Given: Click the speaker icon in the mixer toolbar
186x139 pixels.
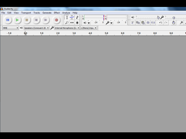Looking at the screenshot, I should [133, 17].
